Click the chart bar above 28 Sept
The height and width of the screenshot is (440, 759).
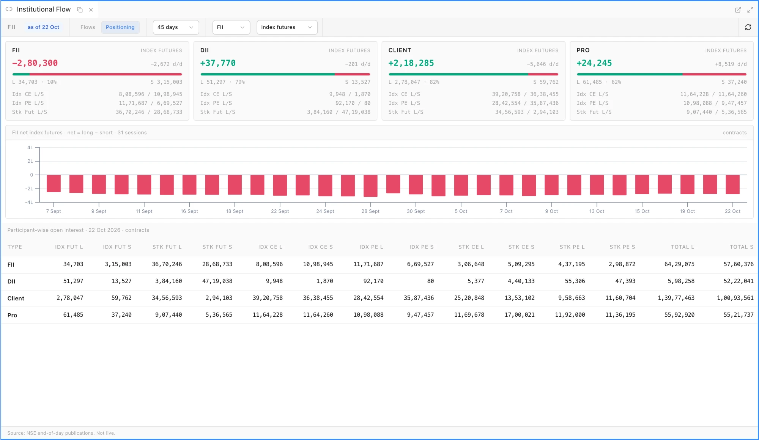click(370, 186)
